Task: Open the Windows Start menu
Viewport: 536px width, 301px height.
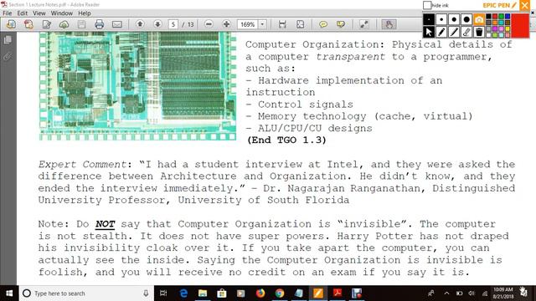Action: (x=9, y=293)
